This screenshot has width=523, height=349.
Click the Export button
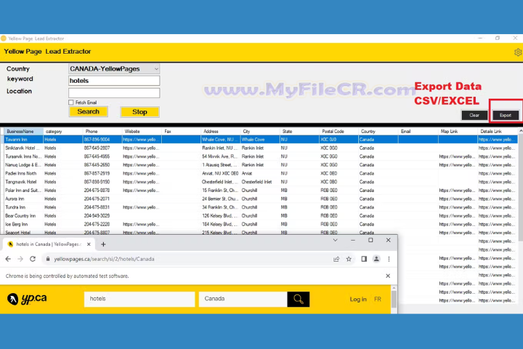[505, 115]
